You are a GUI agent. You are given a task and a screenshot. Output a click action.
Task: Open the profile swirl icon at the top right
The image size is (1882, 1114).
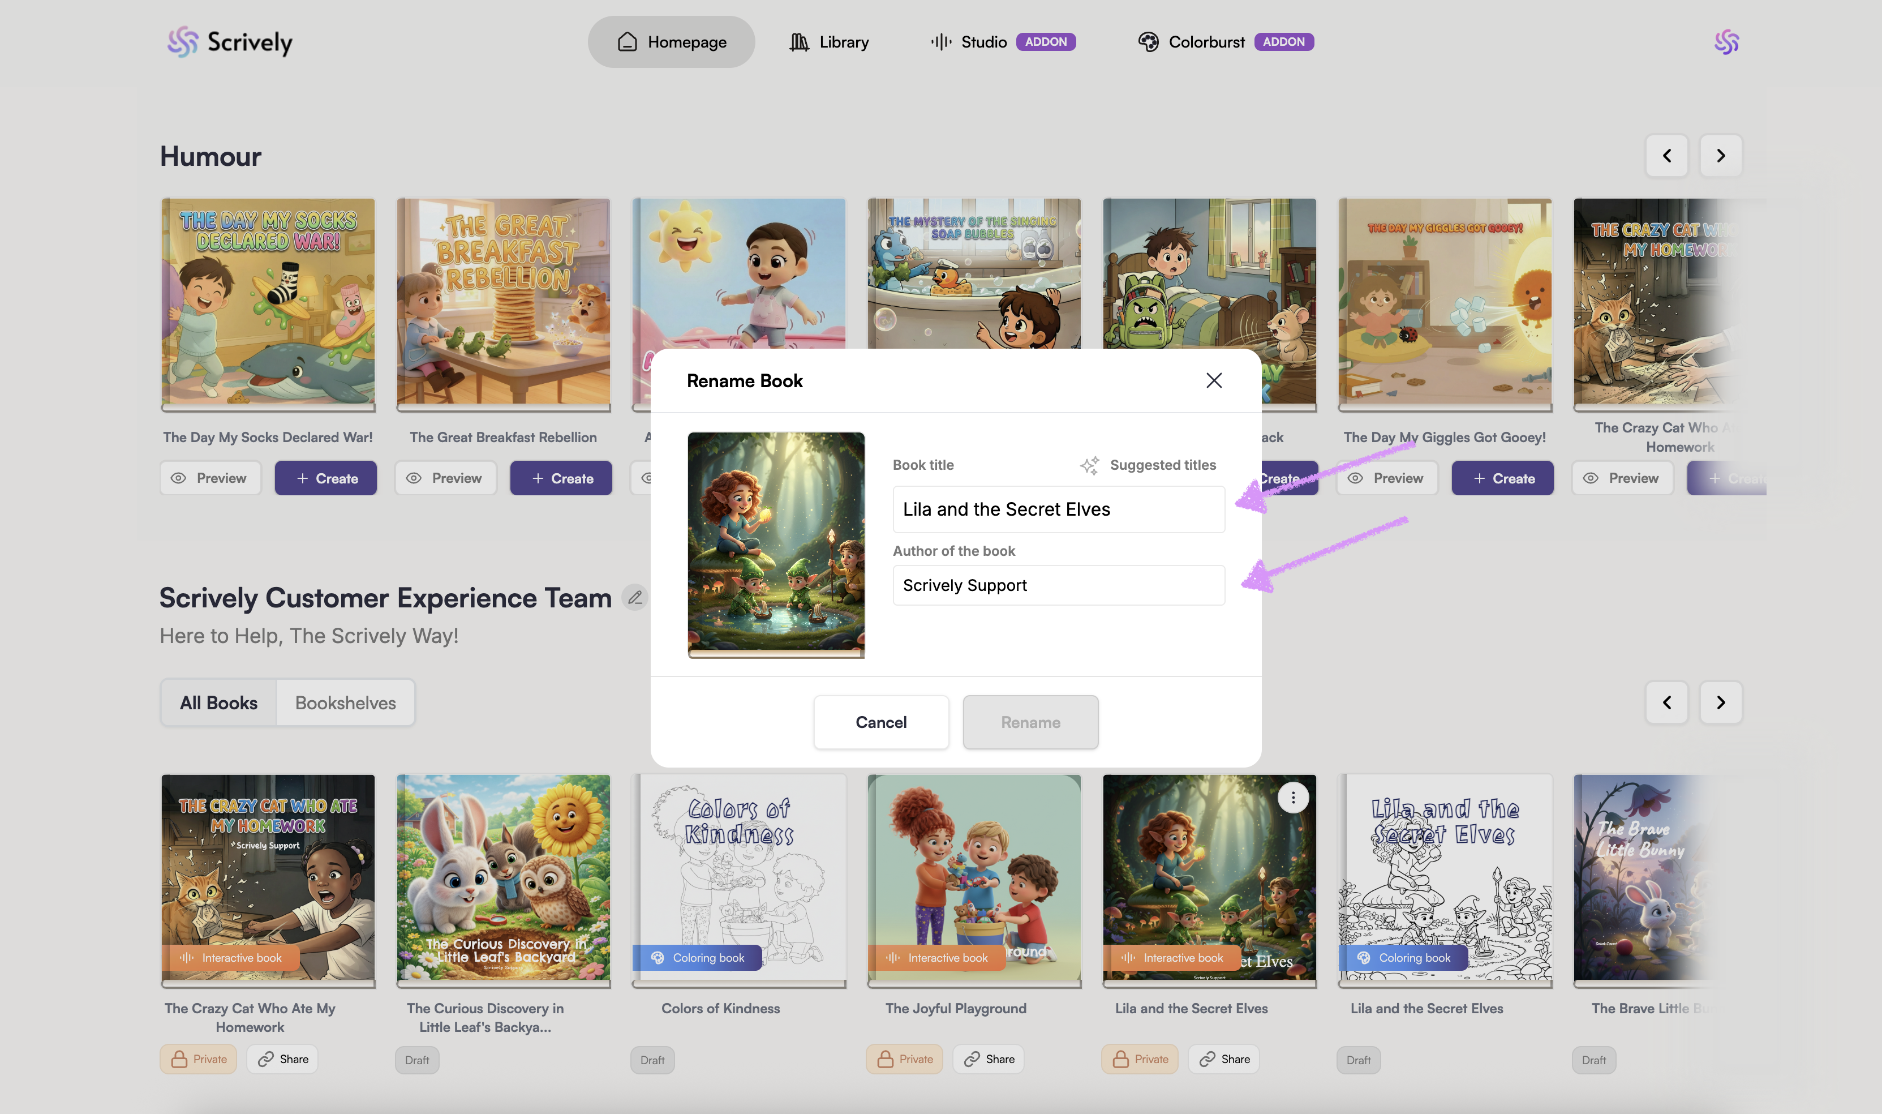pos(1726,42)
